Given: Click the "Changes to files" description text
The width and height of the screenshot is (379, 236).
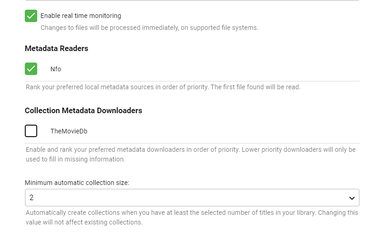Looking at the screenshot, I should click(x=149, y=28).
